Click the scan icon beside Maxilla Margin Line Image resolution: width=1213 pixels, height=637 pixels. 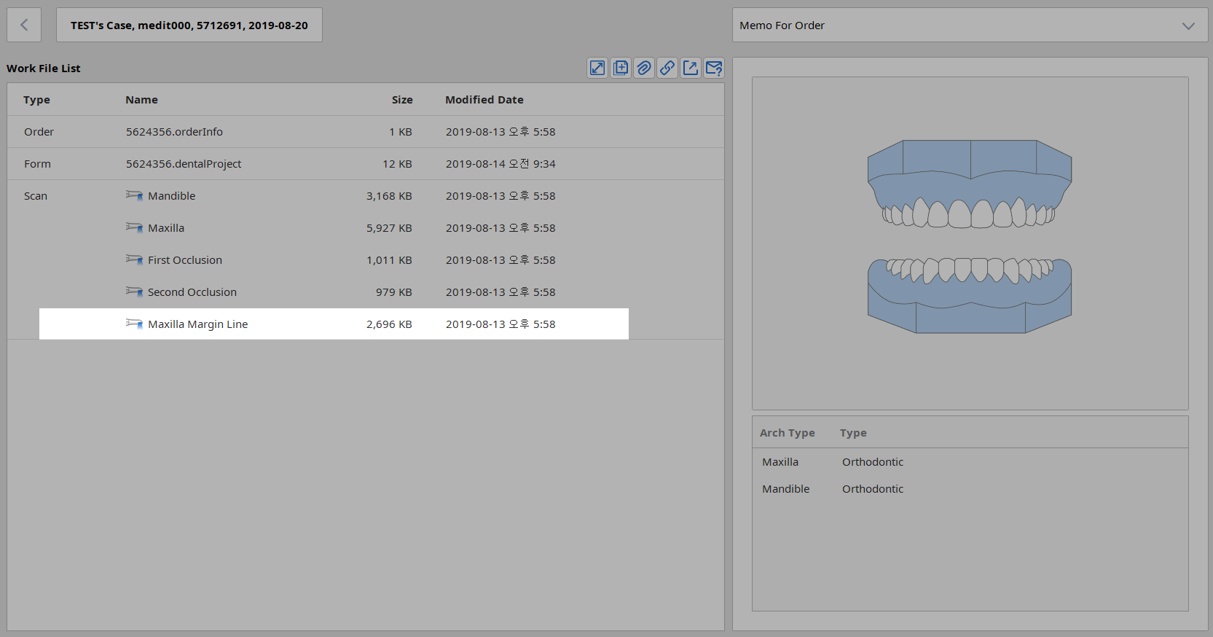pyautogui.click(x=134, y=324)
